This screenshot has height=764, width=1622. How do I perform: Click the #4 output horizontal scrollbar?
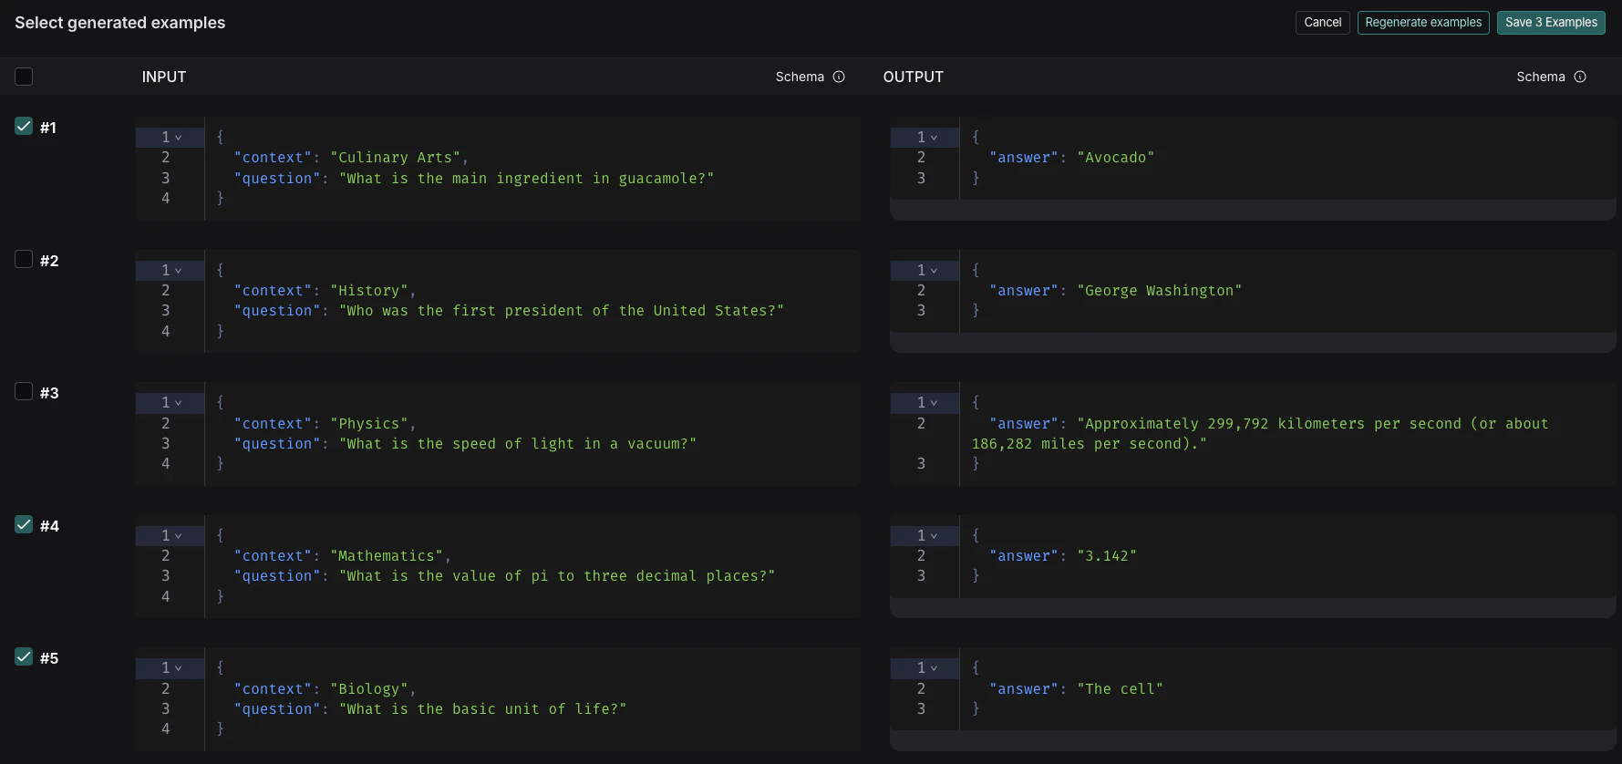(x=1253, y=608)
